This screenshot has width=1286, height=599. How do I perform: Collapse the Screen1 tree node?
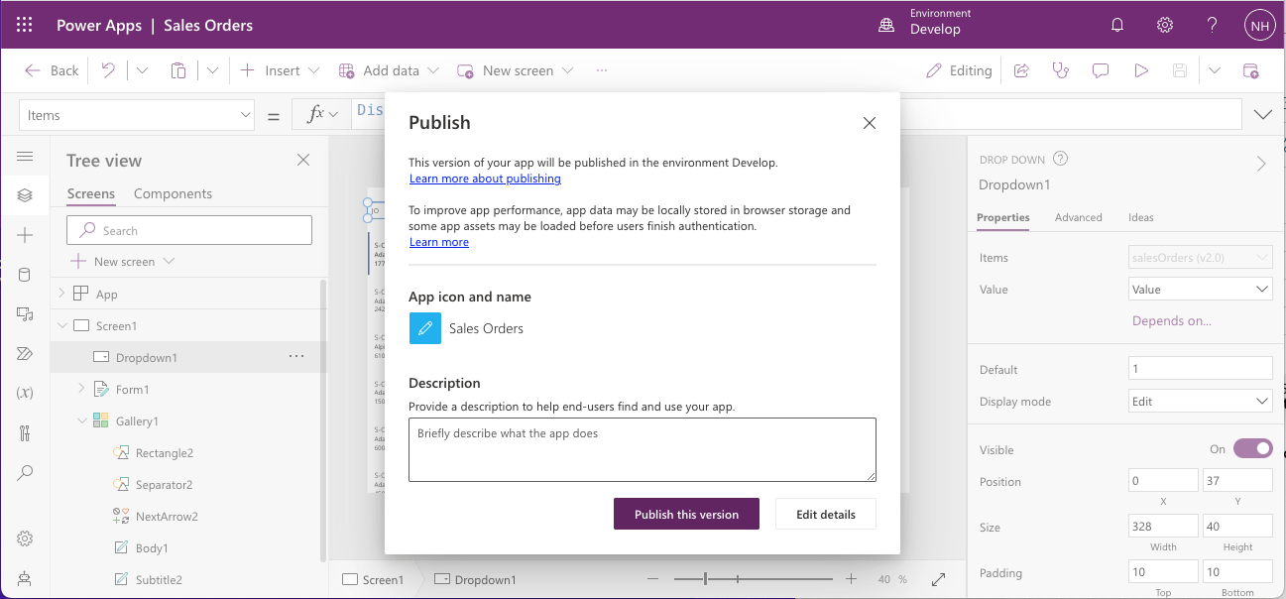[61, 325]
